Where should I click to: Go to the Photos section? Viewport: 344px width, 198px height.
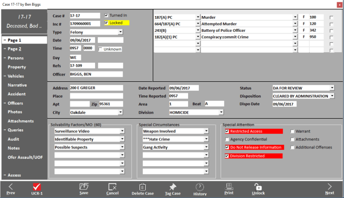[15, 112]
